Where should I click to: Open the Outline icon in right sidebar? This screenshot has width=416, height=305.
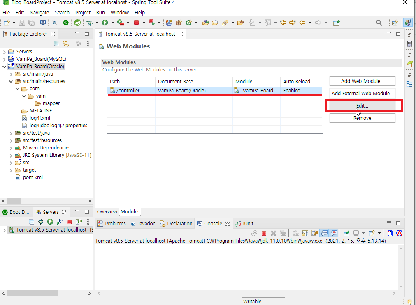pos(409,85)
